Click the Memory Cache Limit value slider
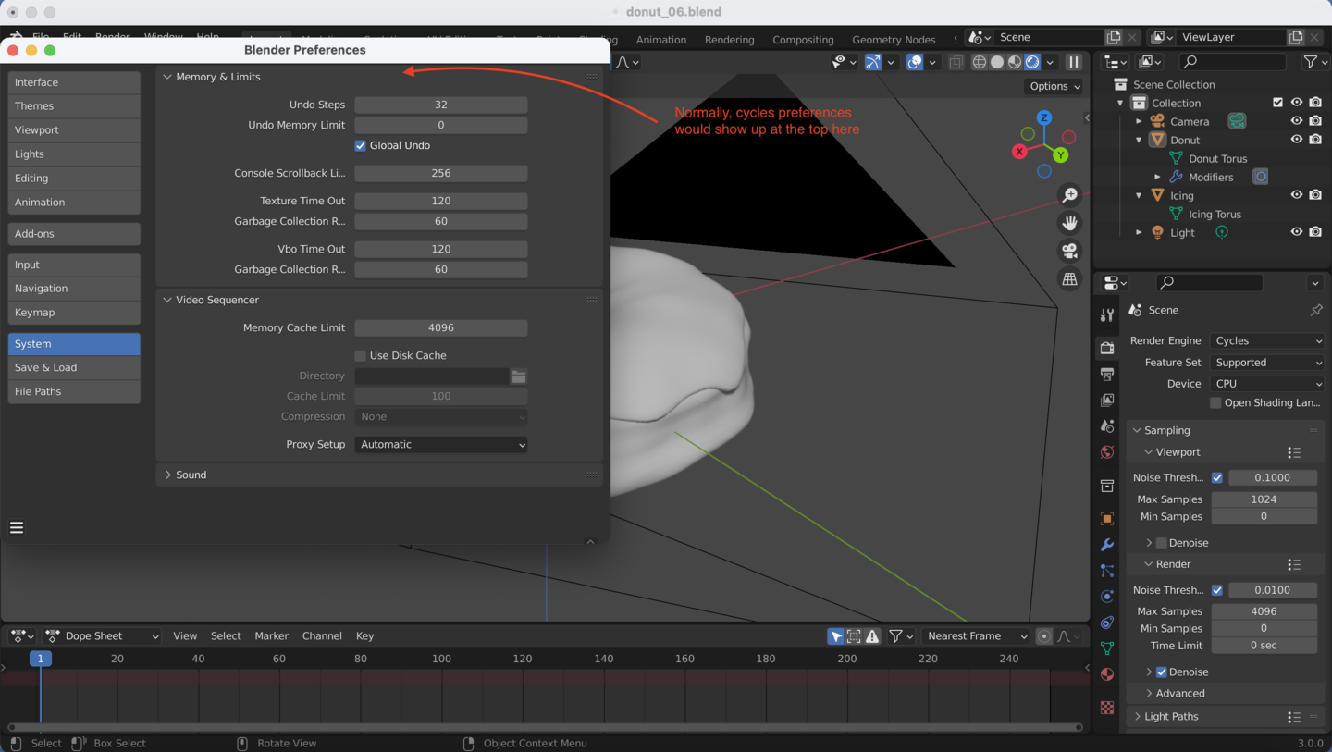This screenshot has height=752, width=1332. (441, 327)
